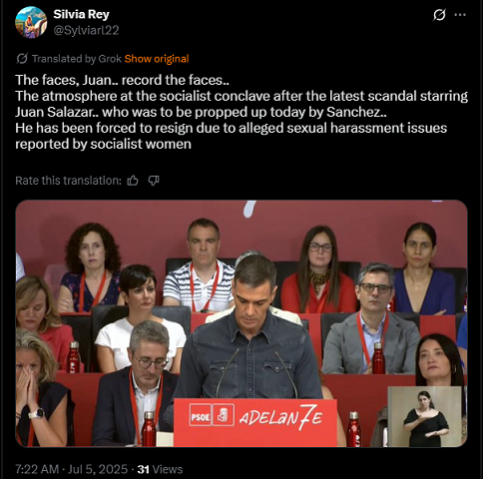Click the 31 Views counter
Screen dimensions: 483x479
(x=160, y=469)
